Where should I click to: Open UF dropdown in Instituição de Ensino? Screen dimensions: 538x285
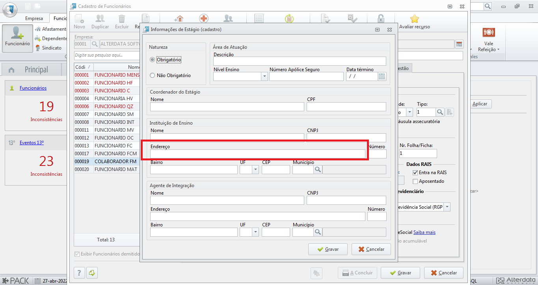click(255, 169)
